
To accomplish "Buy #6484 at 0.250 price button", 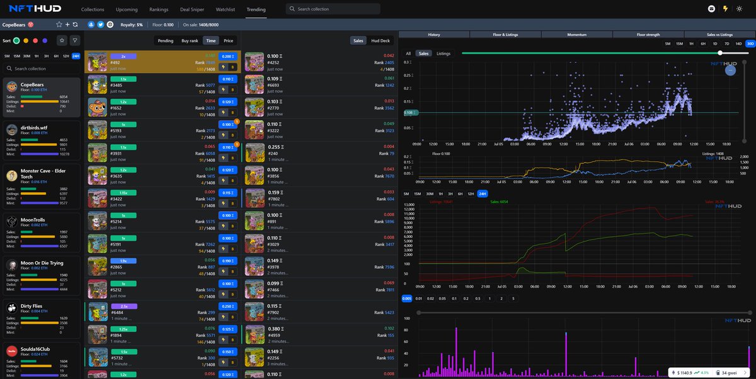I will pos(228,306).
